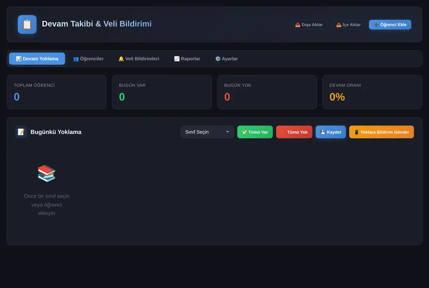Click the Bugünkü Yoklama heading text

point(56,132)
